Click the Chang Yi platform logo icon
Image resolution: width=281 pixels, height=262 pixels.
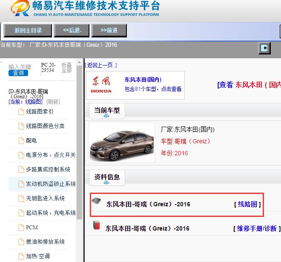[20, 8]
